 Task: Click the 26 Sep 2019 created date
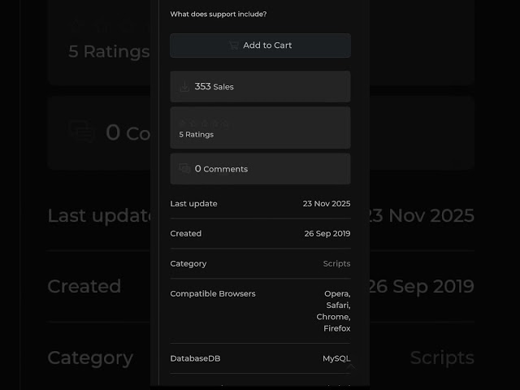tap(327, 233)
